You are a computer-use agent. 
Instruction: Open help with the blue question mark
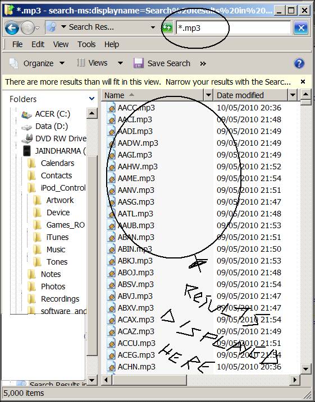point(299,63)
